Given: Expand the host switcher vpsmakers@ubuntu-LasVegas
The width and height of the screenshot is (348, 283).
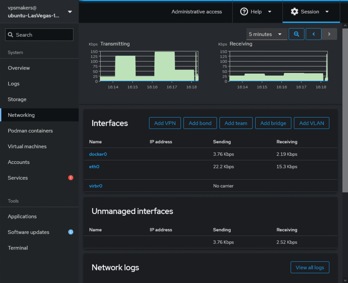Looking at the screenshot, I should tap(39, 12).
